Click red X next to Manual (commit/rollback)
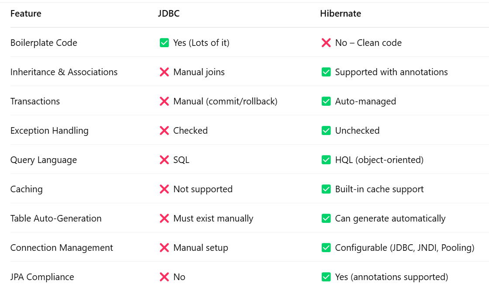This screenshot has height=298, width=489. (x=164, y=101)
